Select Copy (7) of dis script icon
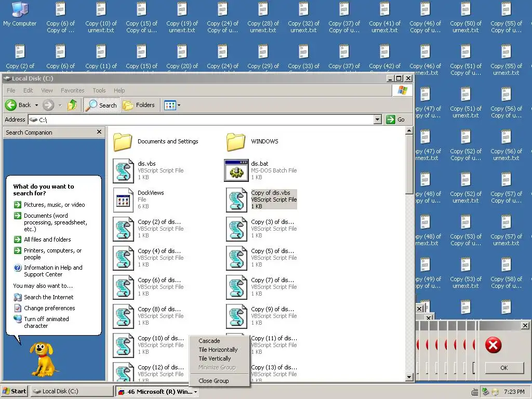This screenshot has width=532, height=399. click(236, 287)
